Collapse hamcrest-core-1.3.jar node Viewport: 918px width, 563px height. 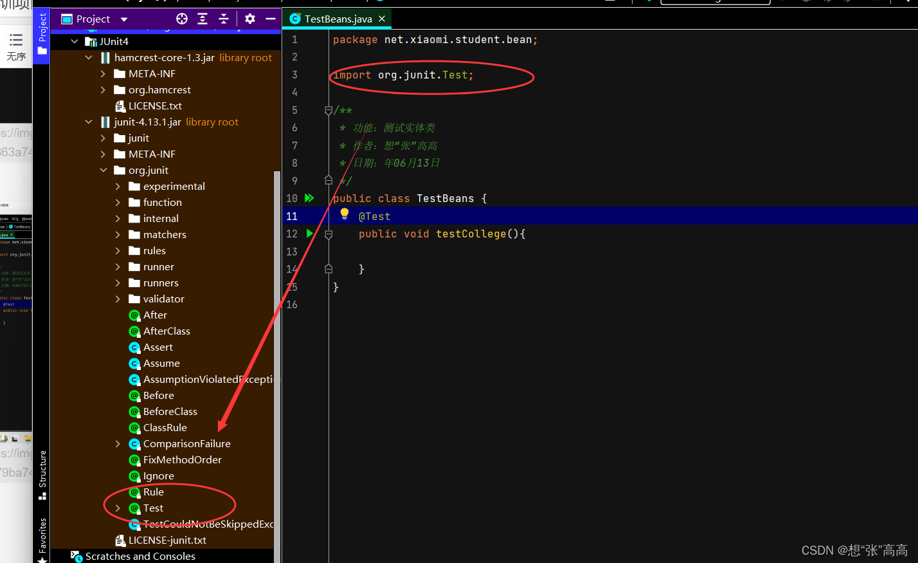89,57
